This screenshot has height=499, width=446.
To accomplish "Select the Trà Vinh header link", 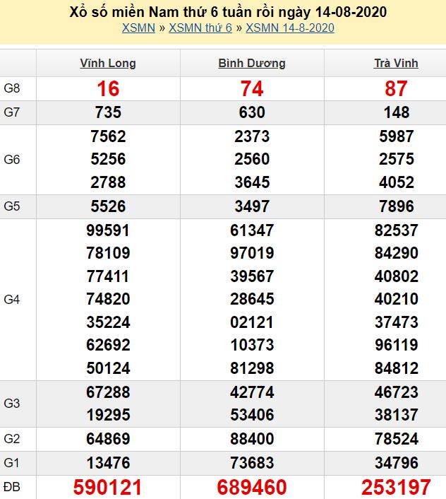I will (396, 64).
